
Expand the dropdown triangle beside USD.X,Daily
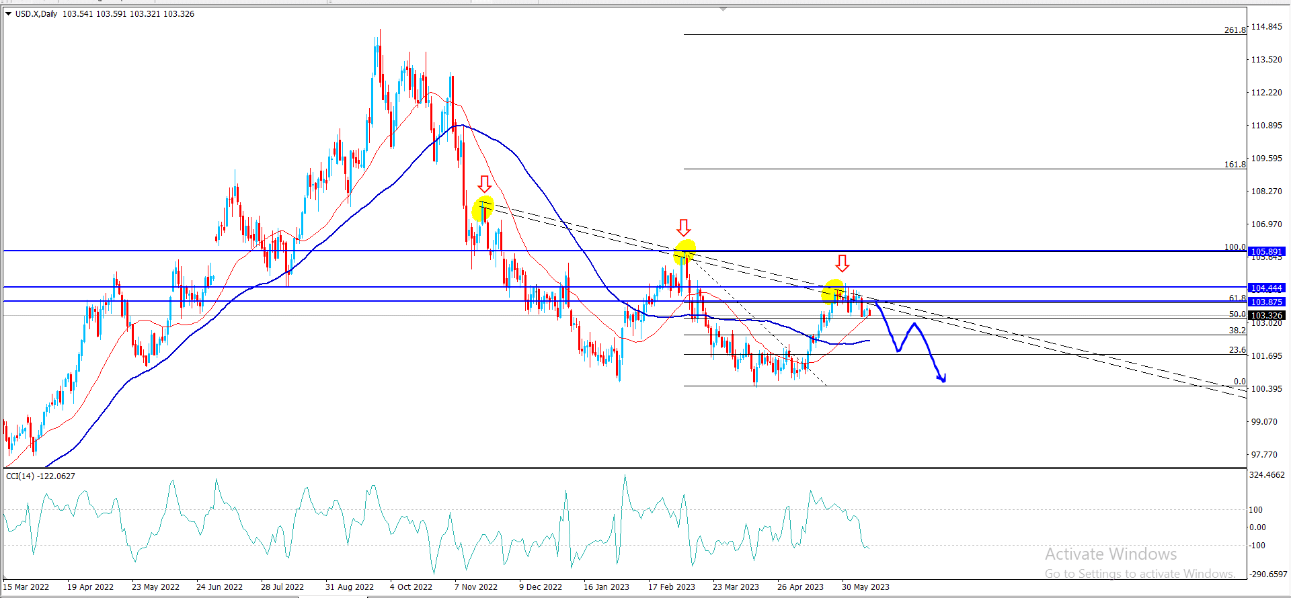pyautogui.click(x=8, y=13)
